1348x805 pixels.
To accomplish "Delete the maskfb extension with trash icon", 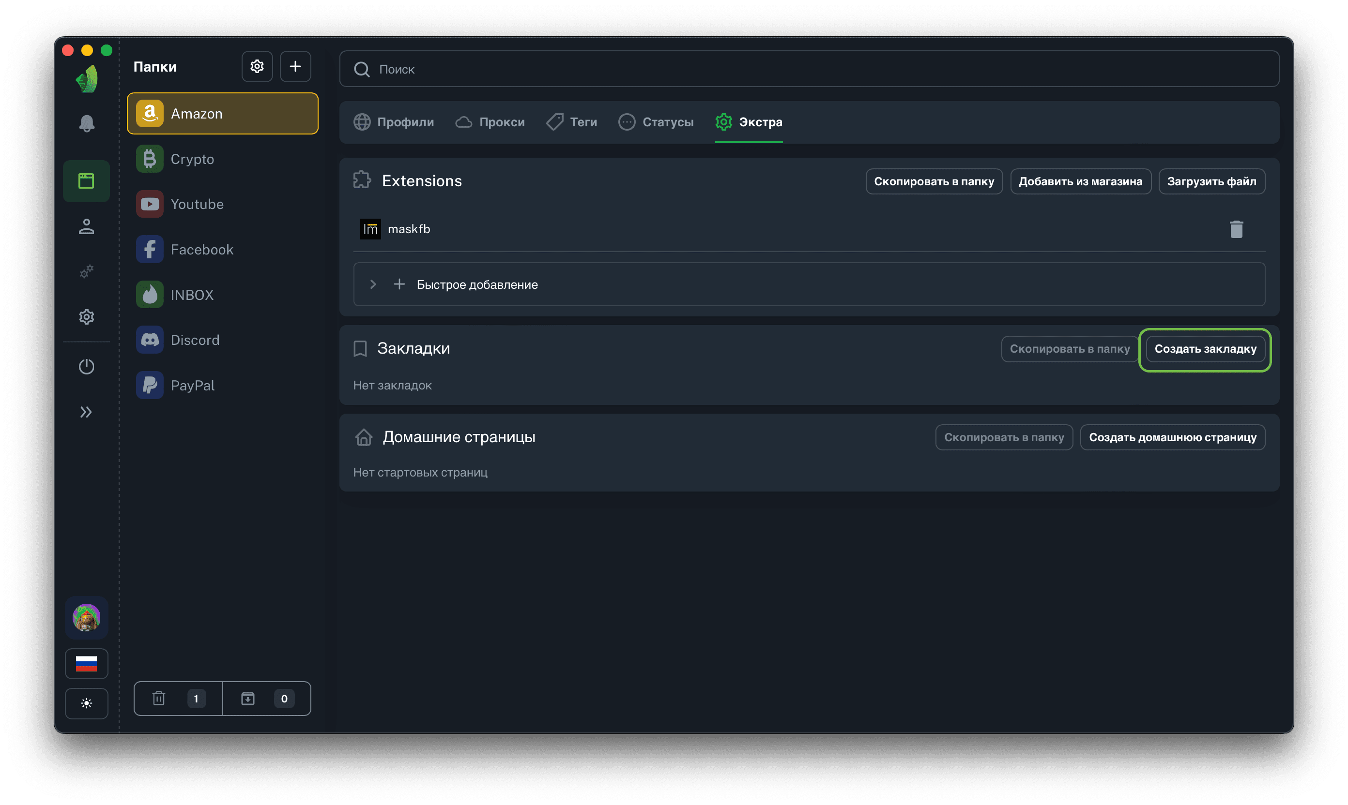I will (1236, 229).
